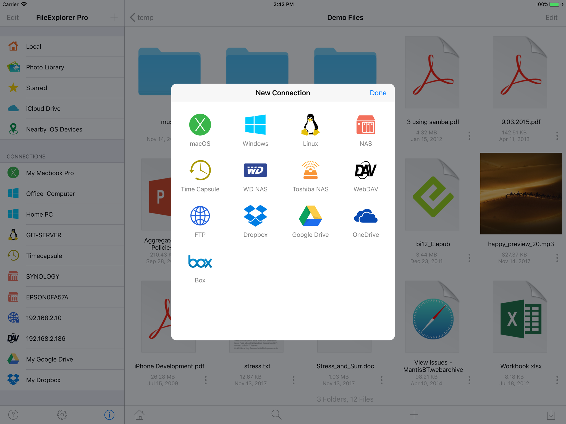Open Local storage in the sidebar
The height and width of the screenshot is (424, 566).
62,46
